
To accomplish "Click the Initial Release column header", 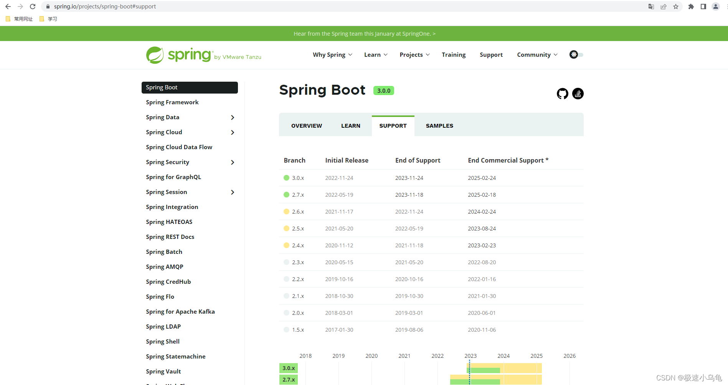I will [347, 160].
